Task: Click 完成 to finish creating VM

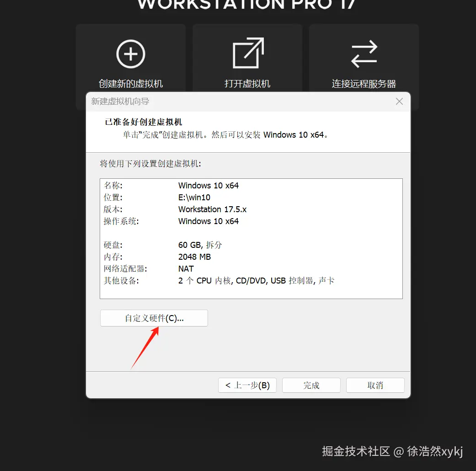Action: (311, 385)
